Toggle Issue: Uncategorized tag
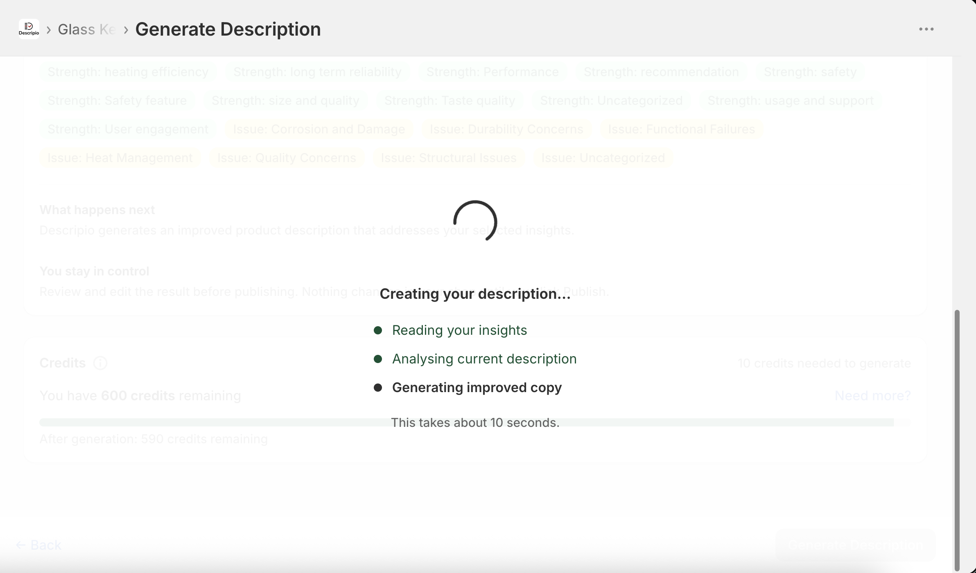 click(x=603, y=158)
